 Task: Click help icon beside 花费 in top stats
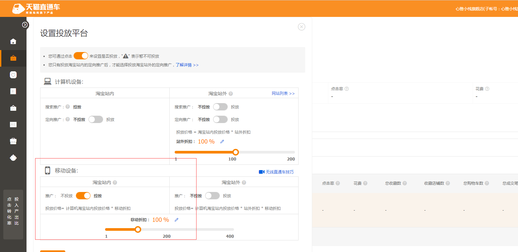(487, 89)
